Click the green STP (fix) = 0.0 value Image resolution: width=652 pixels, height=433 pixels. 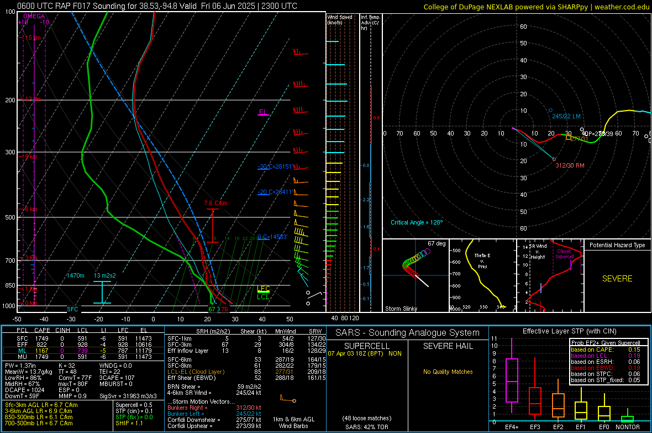pos(134,417)
